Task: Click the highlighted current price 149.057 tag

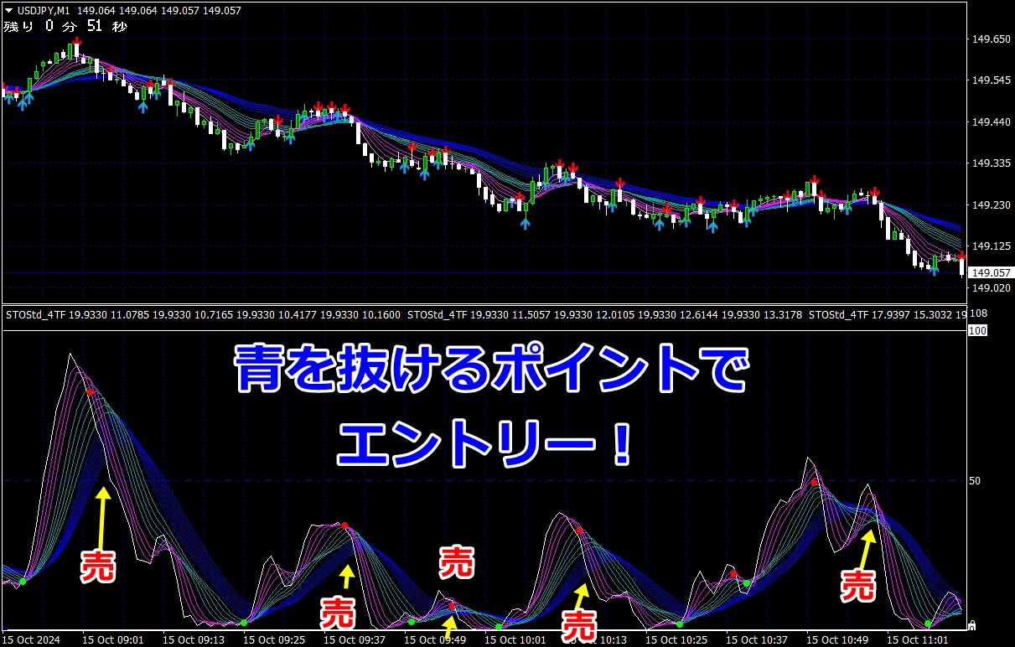Action: (x=990, y=272)
